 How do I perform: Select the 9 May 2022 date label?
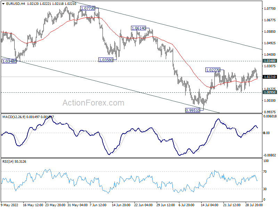[x=10, y=205]
